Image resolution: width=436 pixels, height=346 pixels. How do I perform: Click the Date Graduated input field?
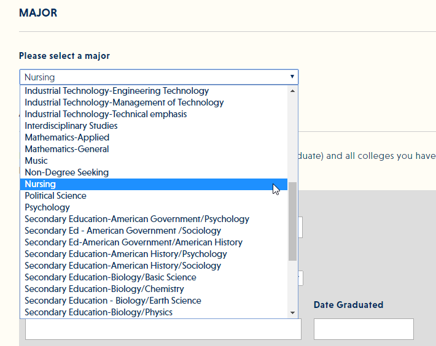click(364, 329)
